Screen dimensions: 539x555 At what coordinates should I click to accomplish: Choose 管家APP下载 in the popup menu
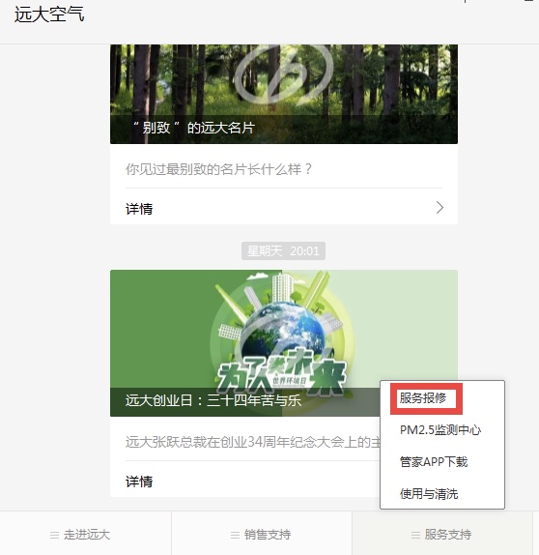pyautogui.click(x=434, y=462)
